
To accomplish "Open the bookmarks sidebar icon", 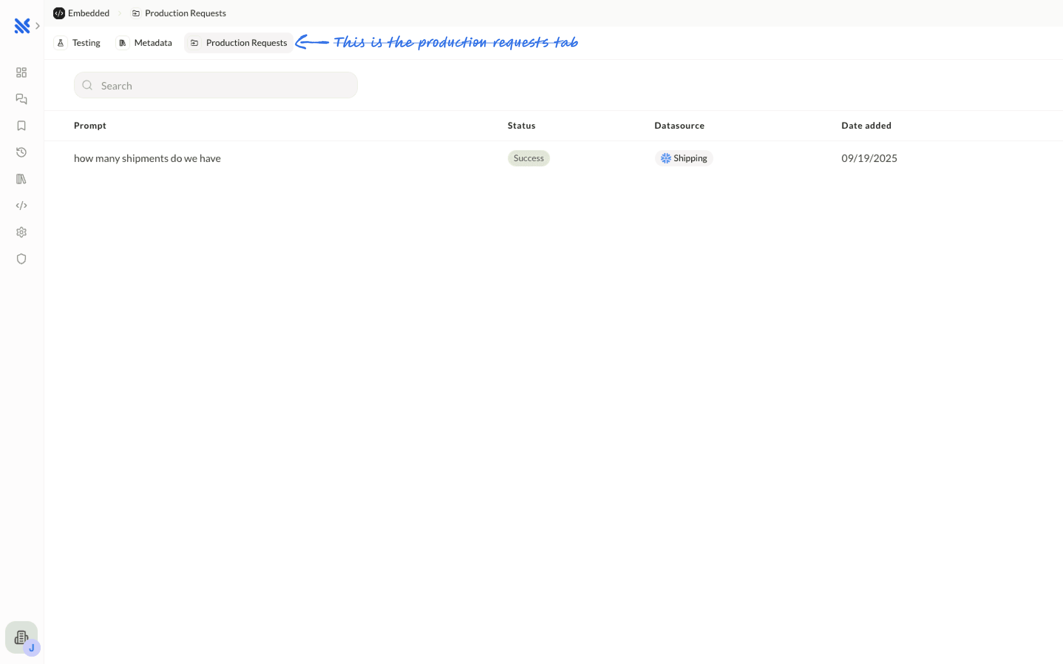I will 21,126.
